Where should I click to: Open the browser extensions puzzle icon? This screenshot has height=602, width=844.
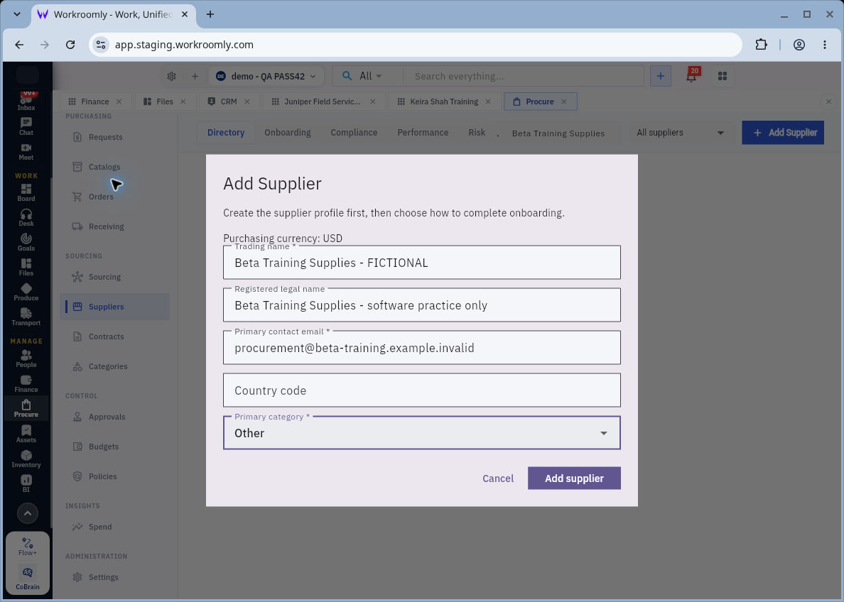click(x=761, y=45)
